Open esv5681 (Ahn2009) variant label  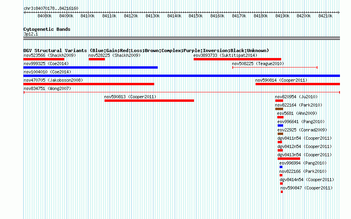point(297,113)
